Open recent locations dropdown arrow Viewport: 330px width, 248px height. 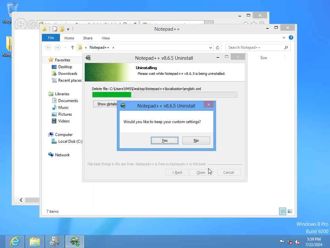point(65,47)
